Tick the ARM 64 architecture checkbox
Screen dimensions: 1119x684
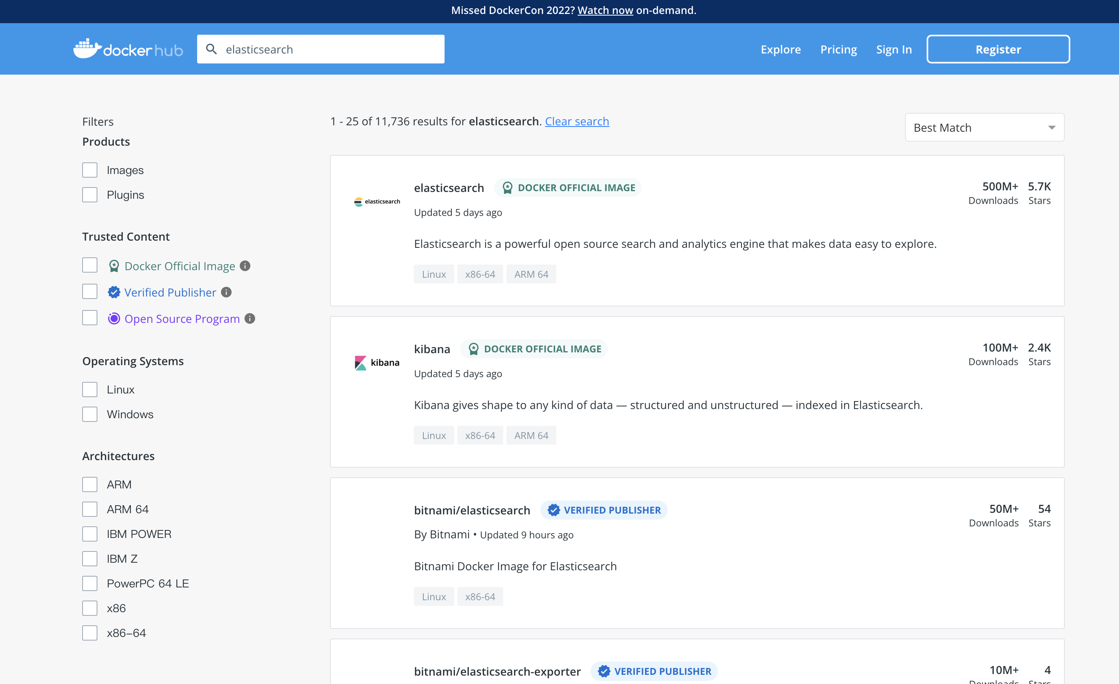pyautogui.click(x=90, y=509)
